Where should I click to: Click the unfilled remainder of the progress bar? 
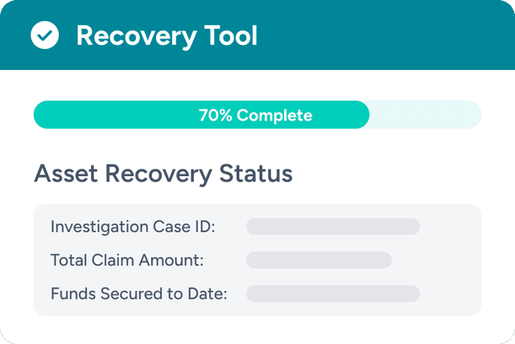pyautogui.click(x=425, y=115)
